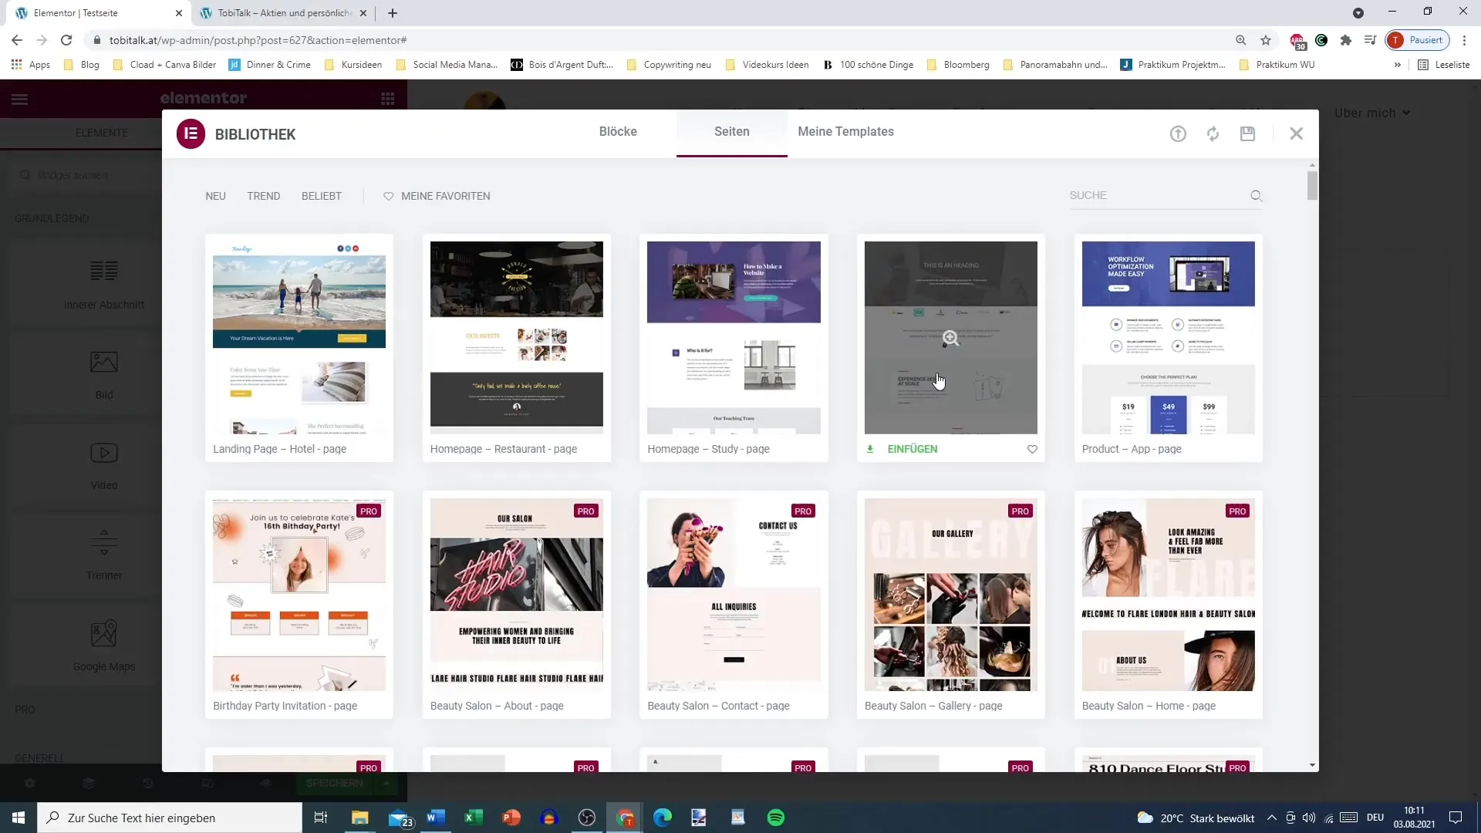The height and width of the screenshot is (833, 1481).
Task: Open the Chrome extensions puzzle icon
Action: point(1346,40)
